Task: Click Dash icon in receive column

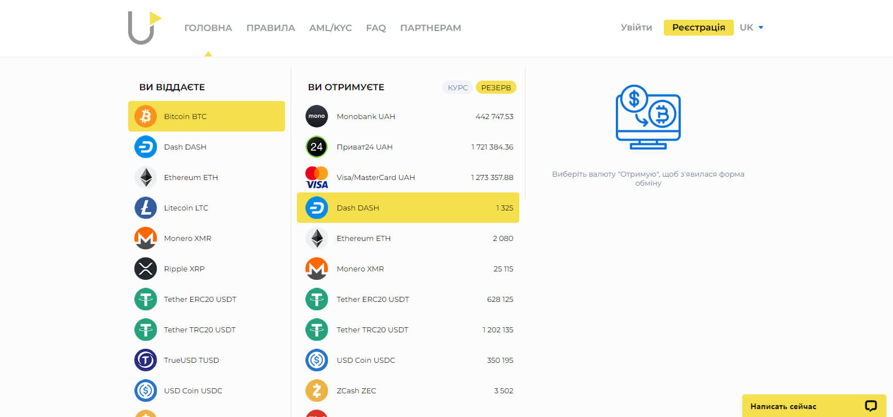Action: pos(317,208)
